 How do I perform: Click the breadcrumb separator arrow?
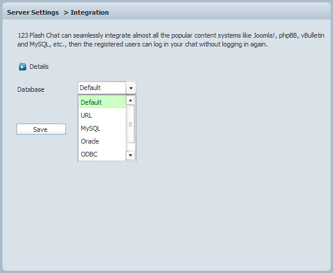click(x=66, y=12)
